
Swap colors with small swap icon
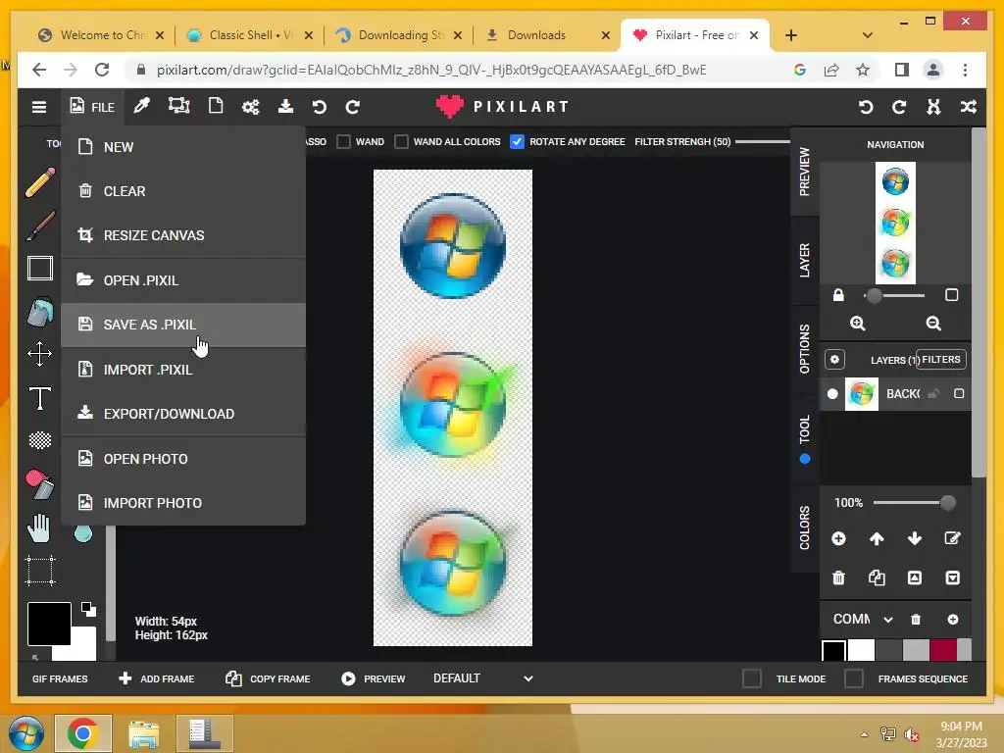coord(88,609)
